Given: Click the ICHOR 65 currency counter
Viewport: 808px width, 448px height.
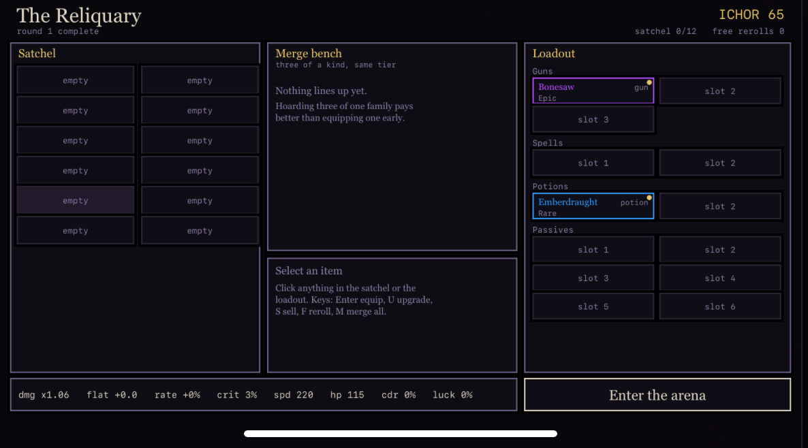Looking at the screenshot, I should coord(751,14).
